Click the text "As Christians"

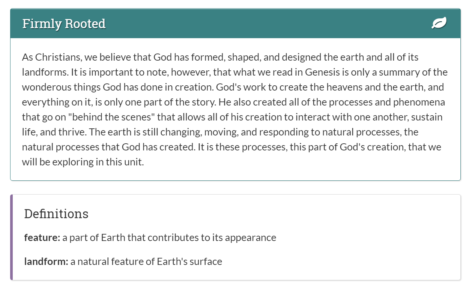(x=51, y=57)
